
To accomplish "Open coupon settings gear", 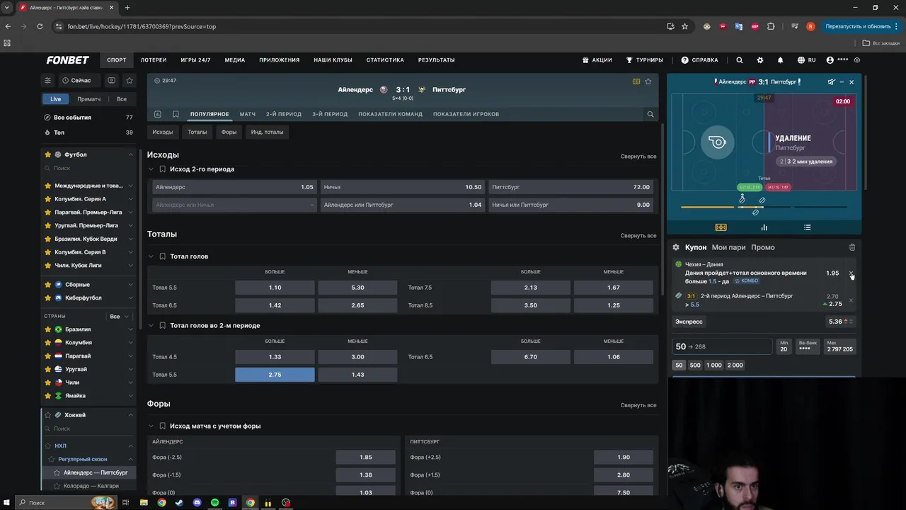I will point(676,247).
